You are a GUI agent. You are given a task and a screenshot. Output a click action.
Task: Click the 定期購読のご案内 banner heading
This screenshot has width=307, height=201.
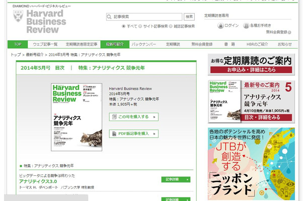click(251, 61)
